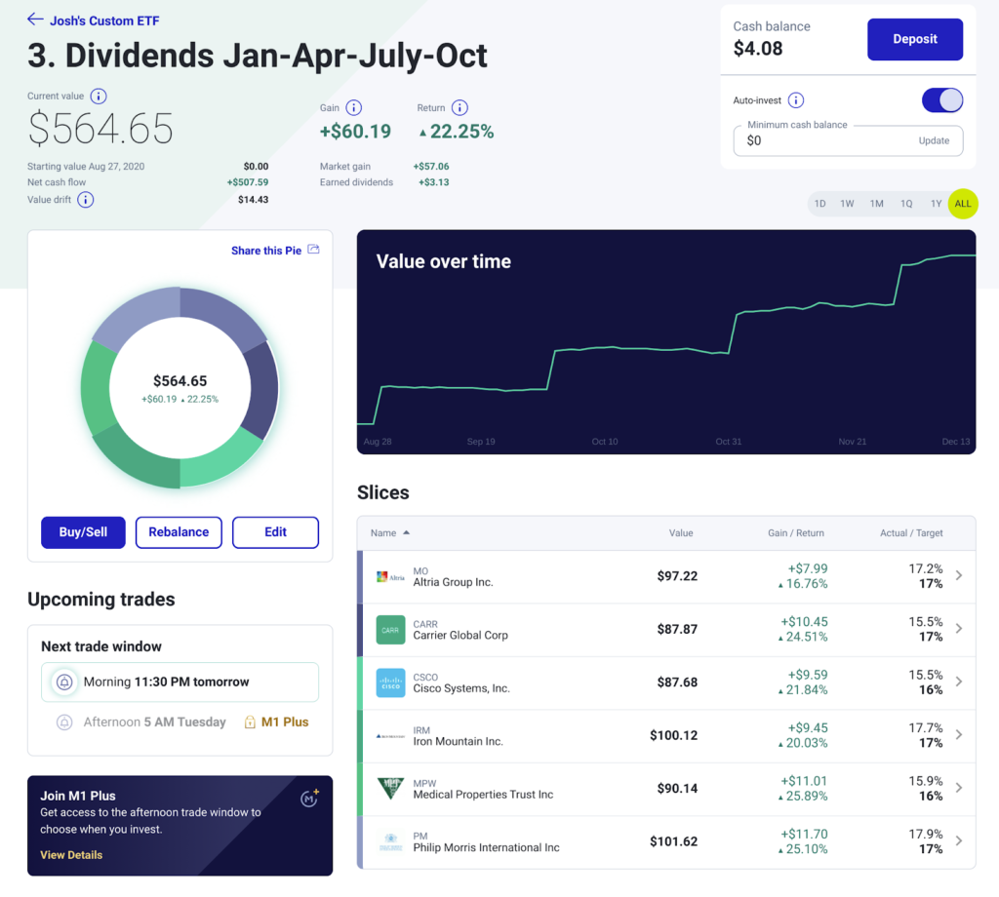This screenshot has height=897, width=999.
Task: Click the Share this Pie icon
Action: pos(313,251)
